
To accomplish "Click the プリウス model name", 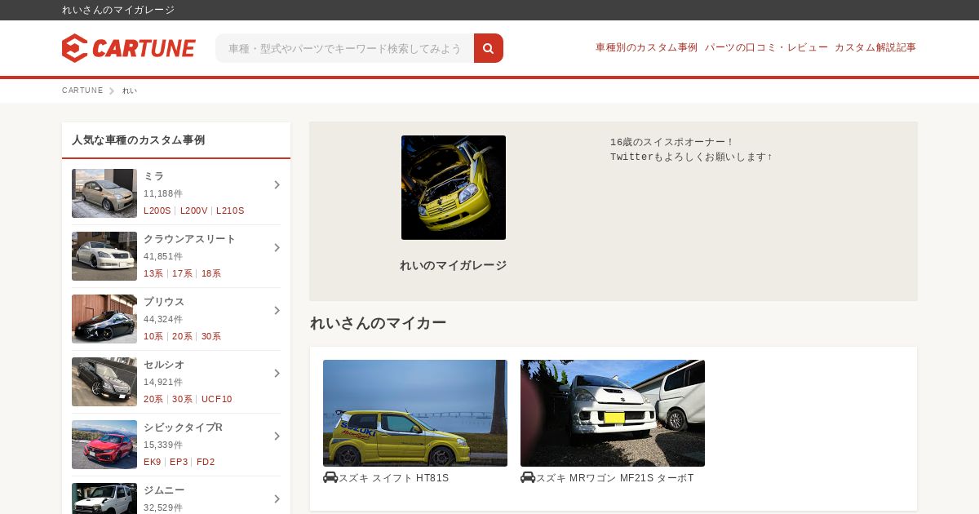I will [164, 302].
